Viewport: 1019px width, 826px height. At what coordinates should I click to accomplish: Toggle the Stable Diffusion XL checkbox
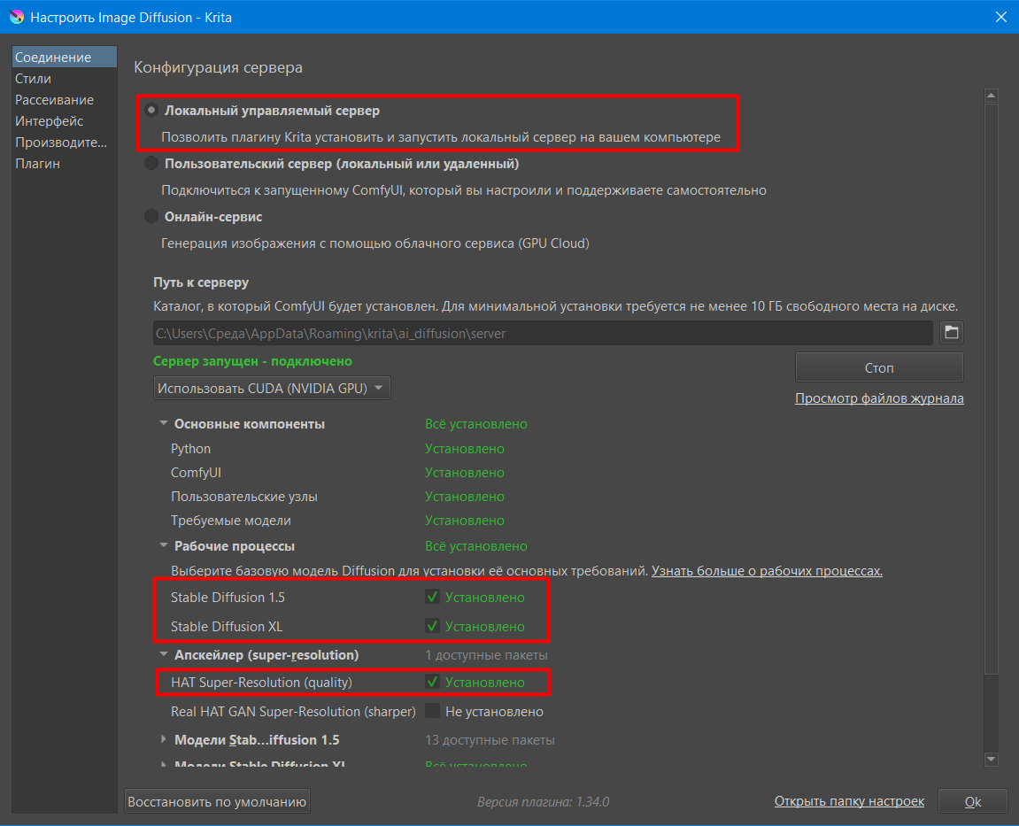(x=433, y=627)
